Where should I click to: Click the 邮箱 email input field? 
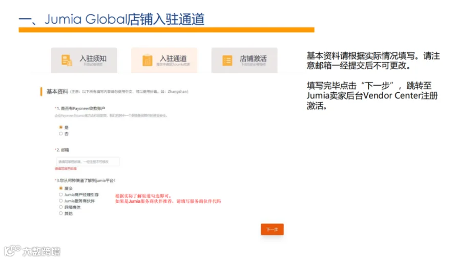[88, 162]
